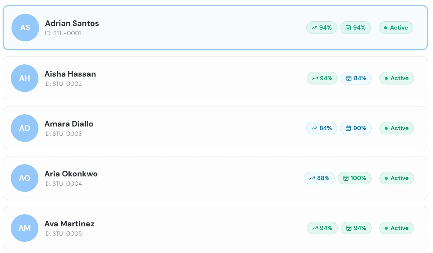The width and height of the screenshot is (433, 253).
Task: Click Ava Martinez Active status badge
Action: [x=397, y=228]
